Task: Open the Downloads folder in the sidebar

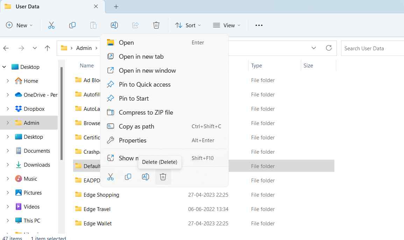Action: pyautogui.click(x=37, y=165)
